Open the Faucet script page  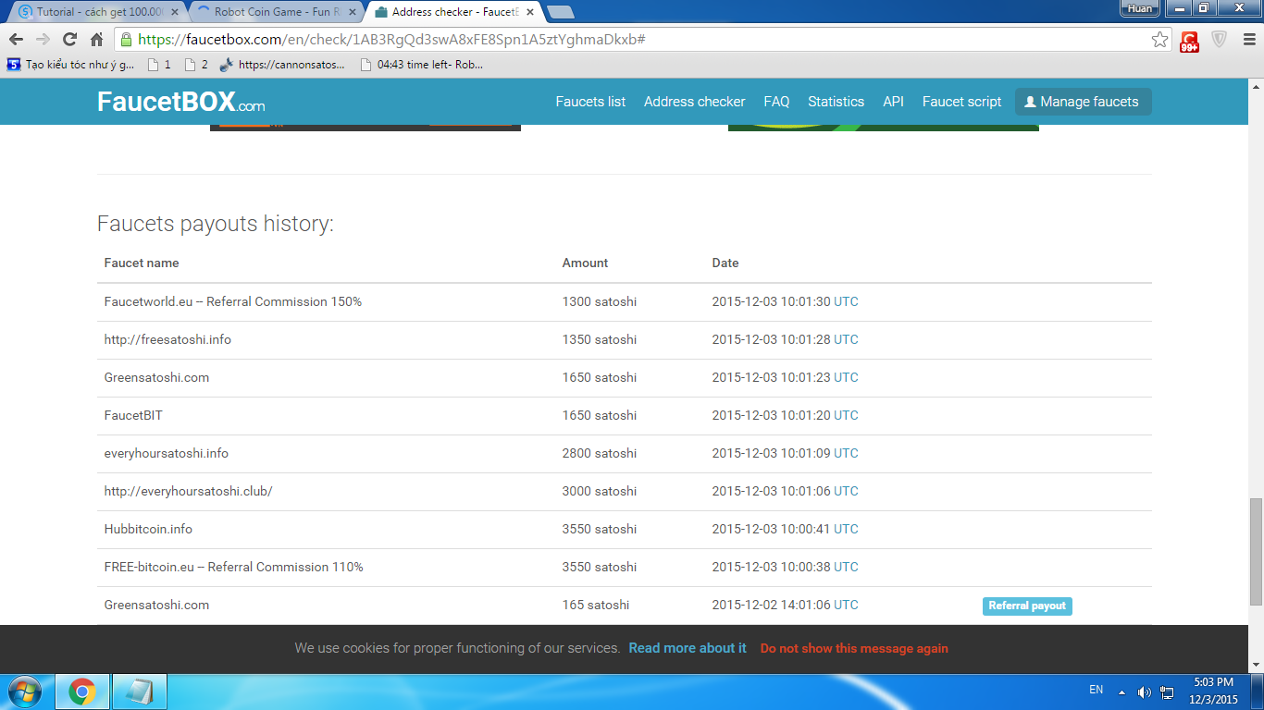pyautogui.click(x=961, y=102)
